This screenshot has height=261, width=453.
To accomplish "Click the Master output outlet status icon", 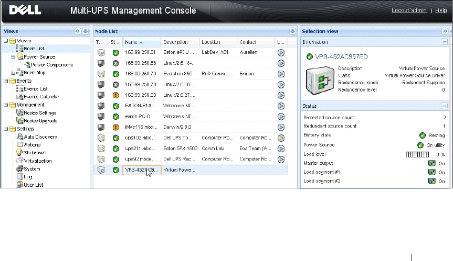I will coord(431,163).
